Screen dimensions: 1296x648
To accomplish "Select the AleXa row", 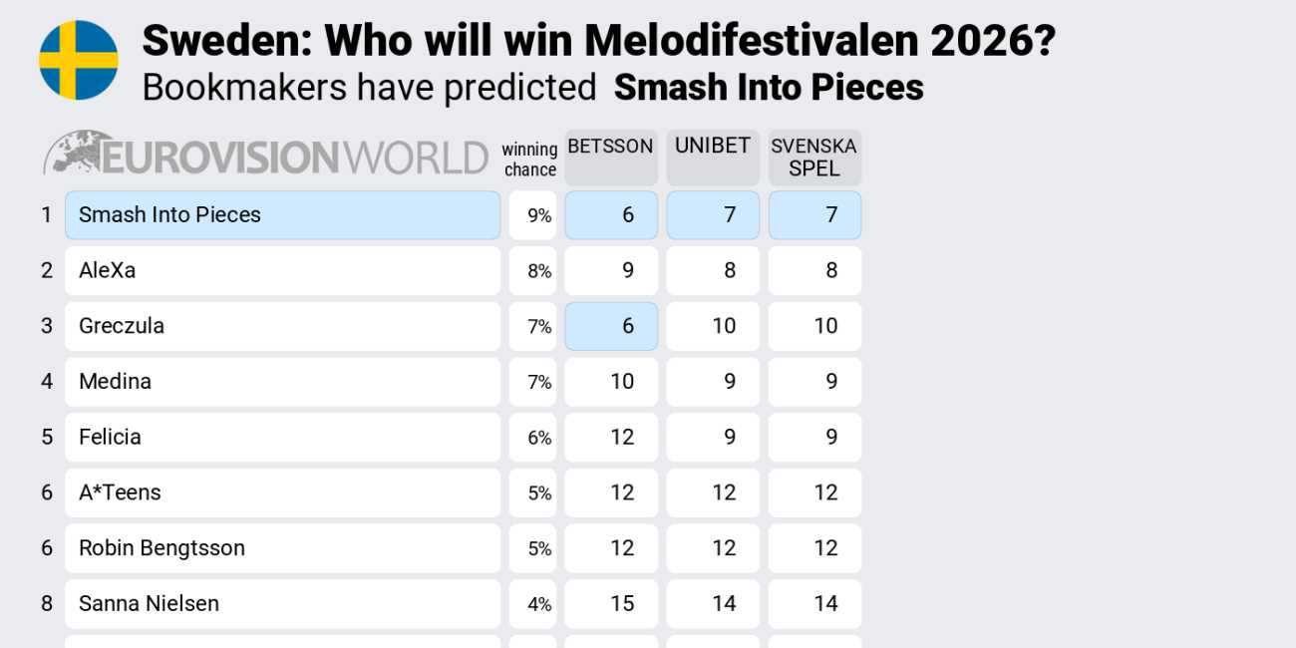I will coord(282,271).
